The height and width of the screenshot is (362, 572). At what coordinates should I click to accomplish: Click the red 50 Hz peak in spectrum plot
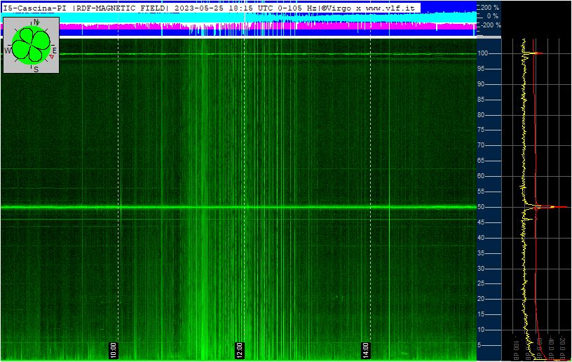[x=551, y=207]
